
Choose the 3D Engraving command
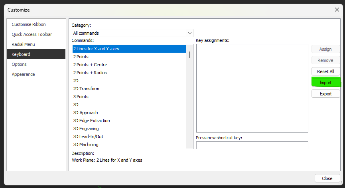[x=86, y=129]
